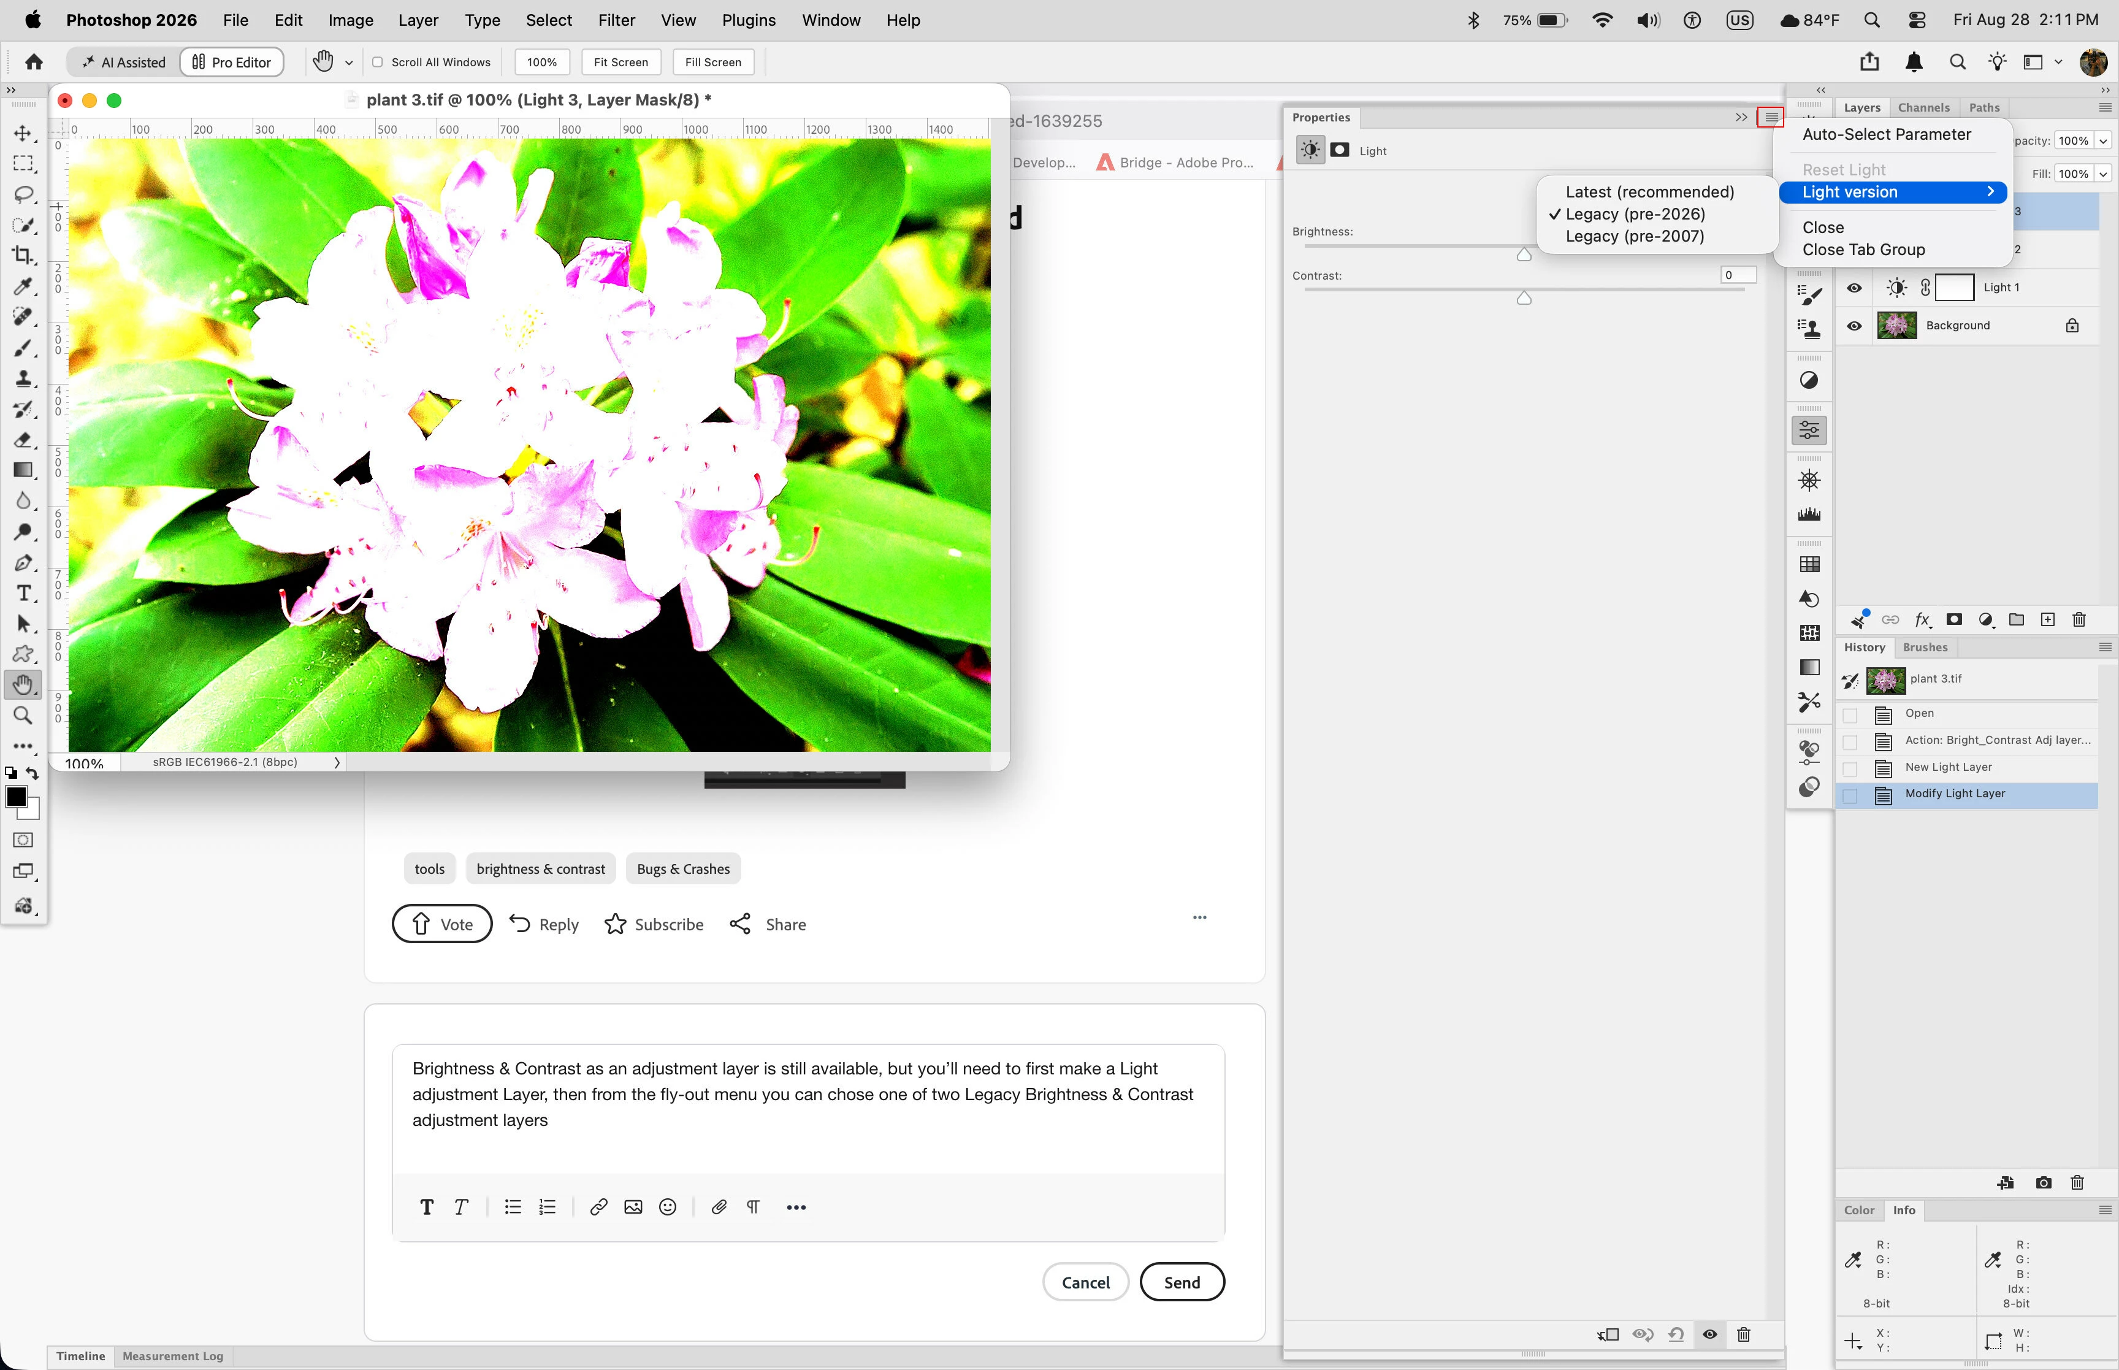Open the document status bar chevron
The height and width of the screenshot is (1370, 2119).
point(337,762)
